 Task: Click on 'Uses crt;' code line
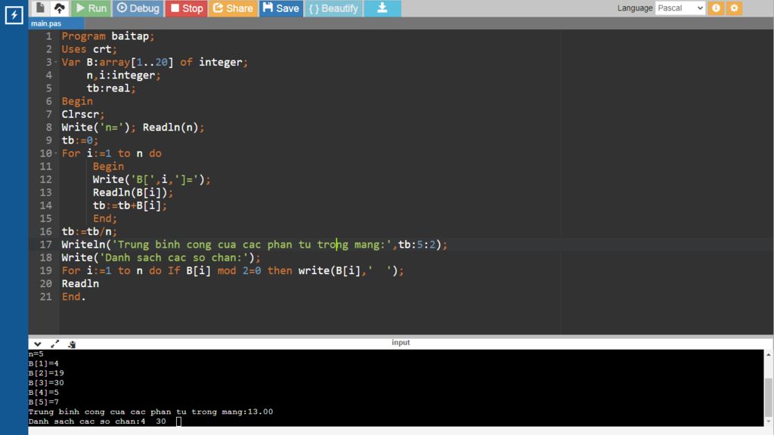(89, 49)
